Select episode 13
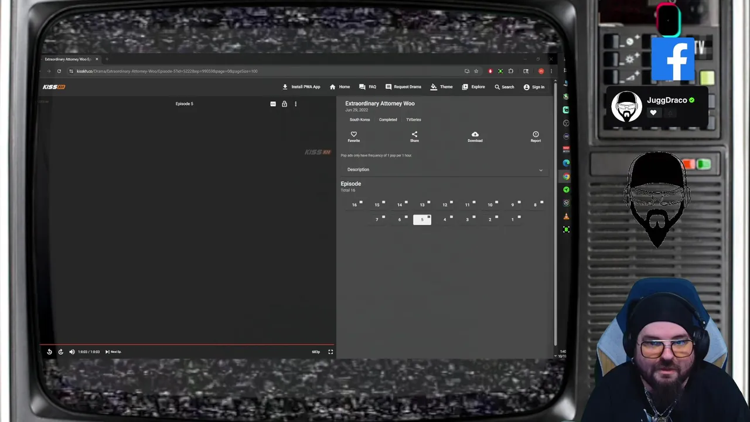This screenshot has height=422, width=750. point(422,205)
